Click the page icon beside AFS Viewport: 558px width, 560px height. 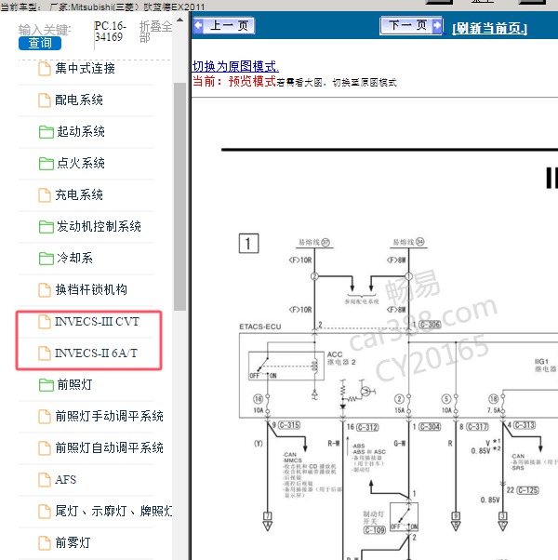pos(45,480)
